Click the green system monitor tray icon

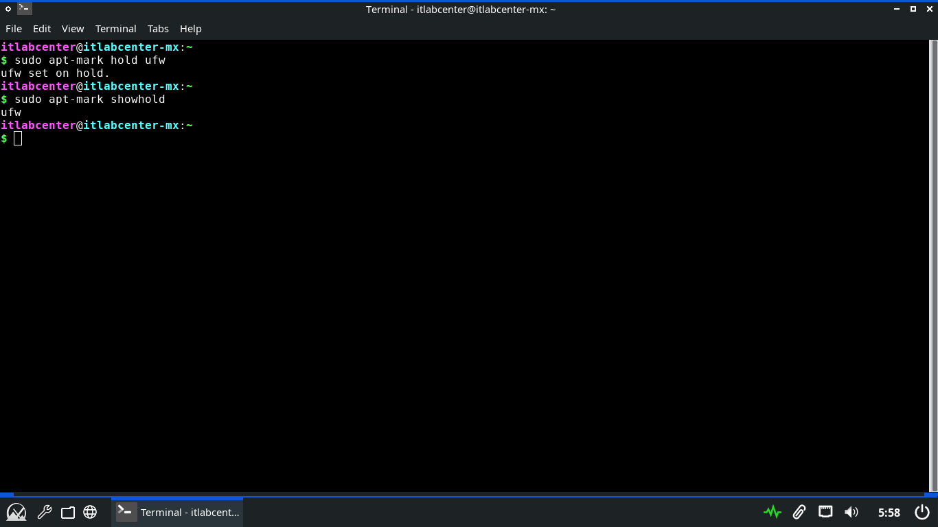pyautogui.click(x=773, y=512)
